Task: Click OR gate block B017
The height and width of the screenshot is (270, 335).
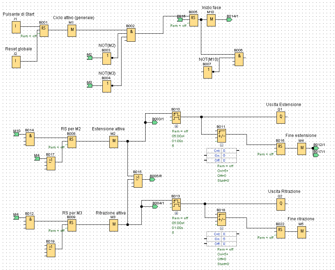Action: tap(51, 164)
